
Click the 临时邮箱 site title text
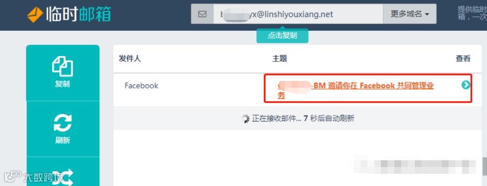tap(78, 14)
